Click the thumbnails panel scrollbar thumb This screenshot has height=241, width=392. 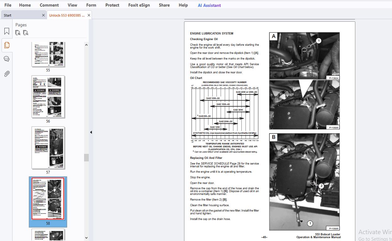[86, 158]
